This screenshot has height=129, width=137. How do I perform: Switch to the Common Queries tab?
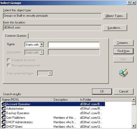click(x=16, y=36)
